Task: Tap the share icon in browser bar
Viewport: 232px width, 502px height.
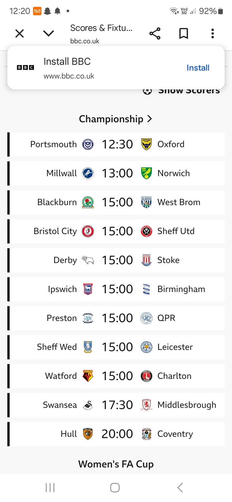Action: (155, 33)
